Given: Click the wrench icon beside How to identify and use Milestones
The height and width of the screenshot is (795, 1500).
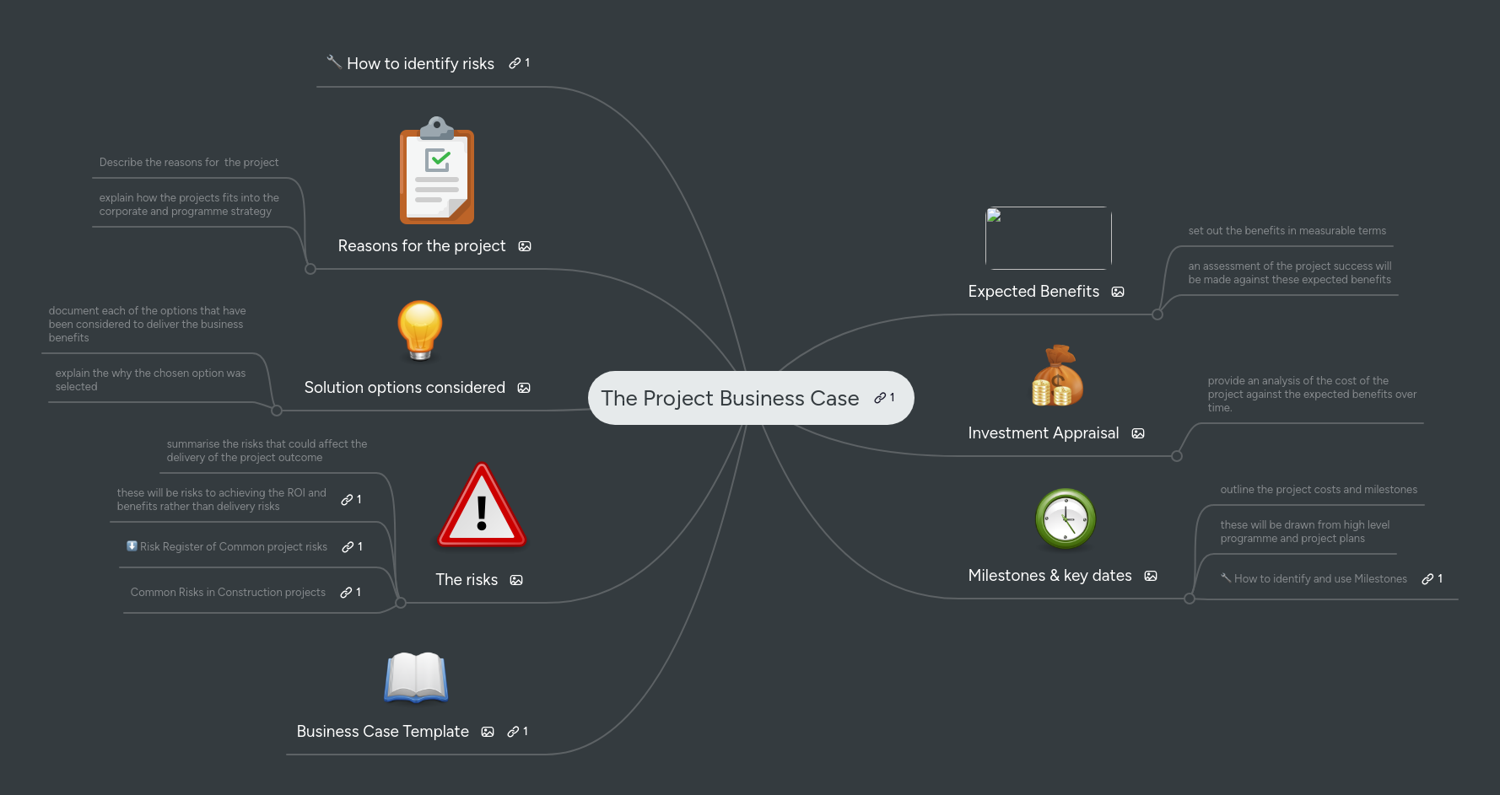Looking at the screenshot, I should tap(1225, 578).
